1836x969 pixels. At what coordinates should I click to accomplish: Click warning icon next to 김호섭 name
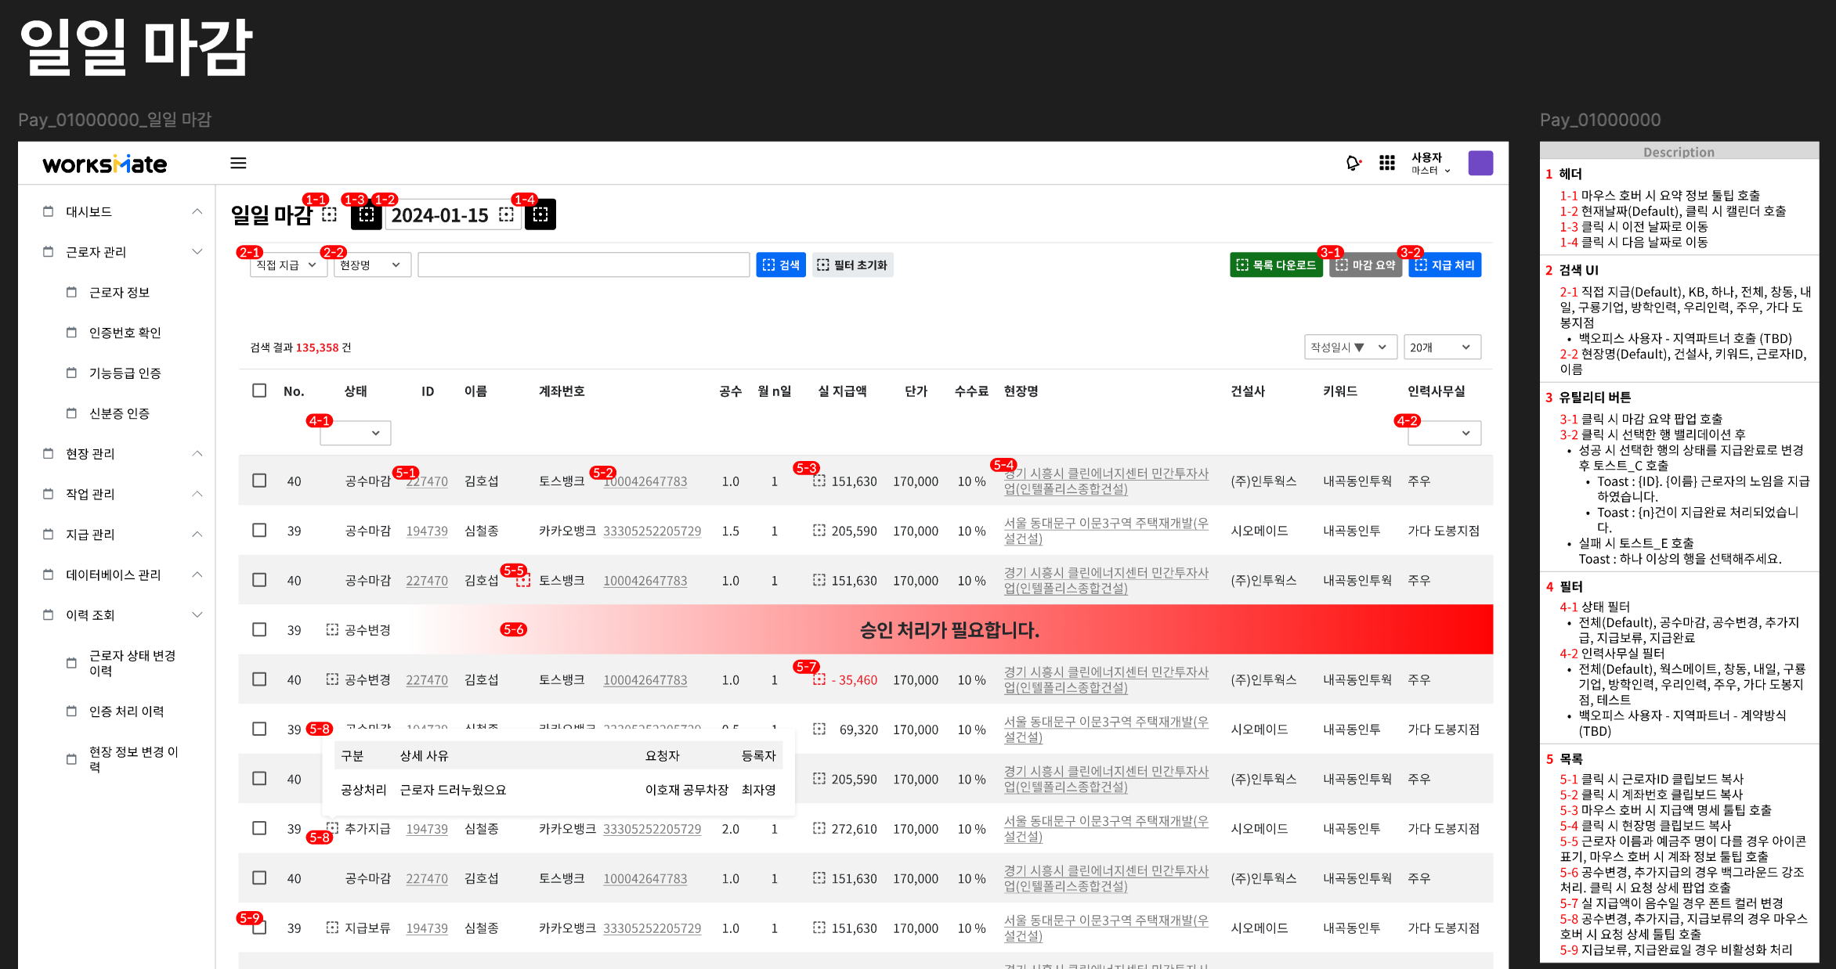pos(523,580)
